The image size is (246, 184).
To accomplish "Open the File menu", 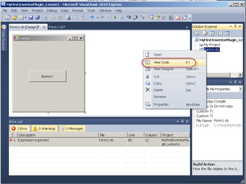I will point(5,10).
